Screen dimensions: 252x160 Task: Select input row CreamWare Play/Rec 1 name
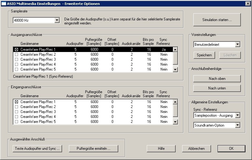(x=38, y=102)
